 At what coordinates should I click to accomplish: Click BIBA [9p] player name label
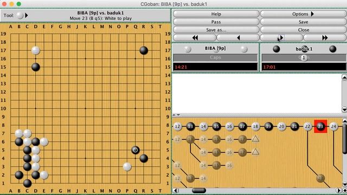click(x=215, y=48)
